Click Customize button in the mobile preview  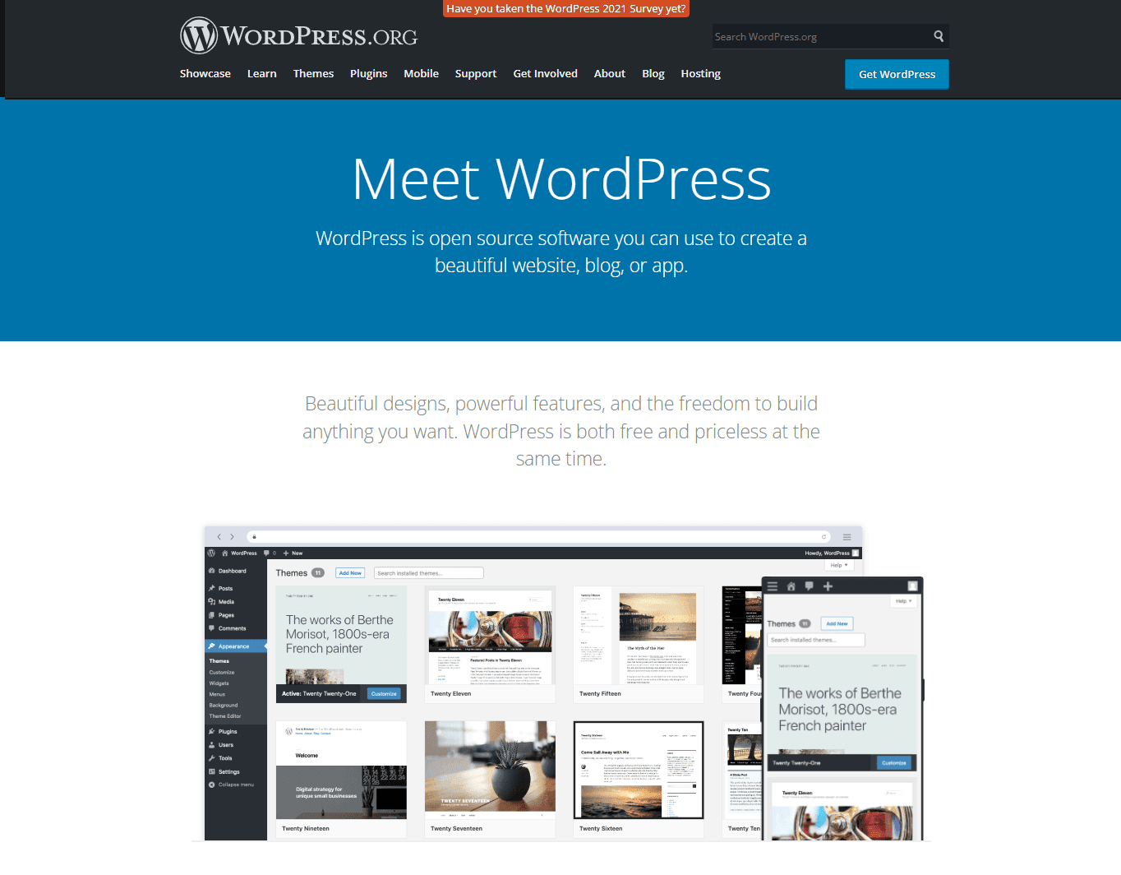point(894,762)
